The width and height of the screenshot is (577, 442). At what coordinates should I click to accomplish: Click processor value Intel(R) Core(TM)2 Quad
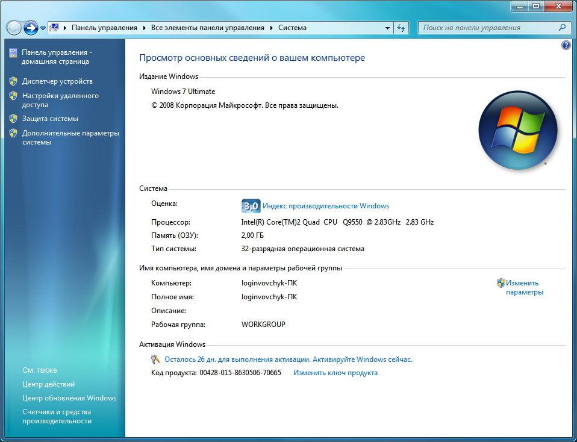pyautogui.click(x=337, y=222)
